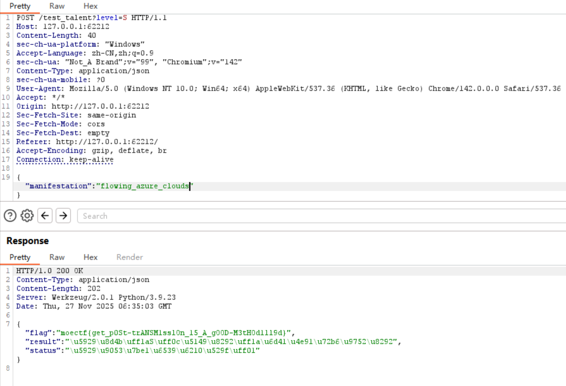Click the flowing_azure_clouds manifestation value
The image size is (566, 386).
(x=145, y=186)
